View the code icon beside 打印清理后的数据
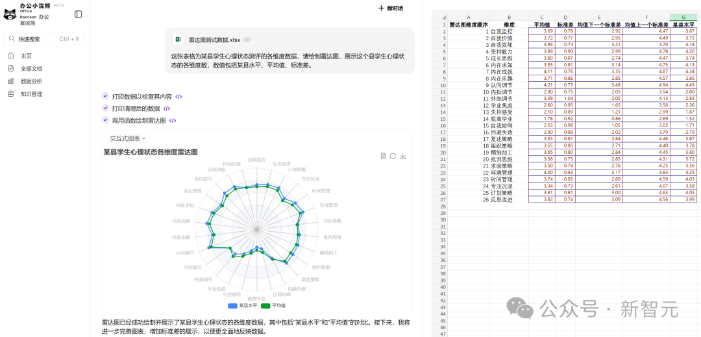Screen dimensions: 701x337 click(x=167, y=108)
